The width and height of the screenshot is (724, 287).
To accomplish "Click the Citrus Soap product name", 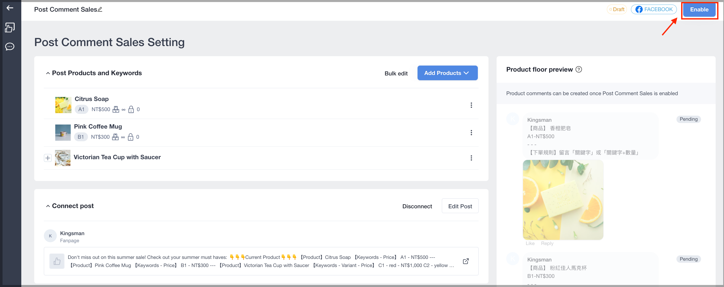I will click(92, 99).
